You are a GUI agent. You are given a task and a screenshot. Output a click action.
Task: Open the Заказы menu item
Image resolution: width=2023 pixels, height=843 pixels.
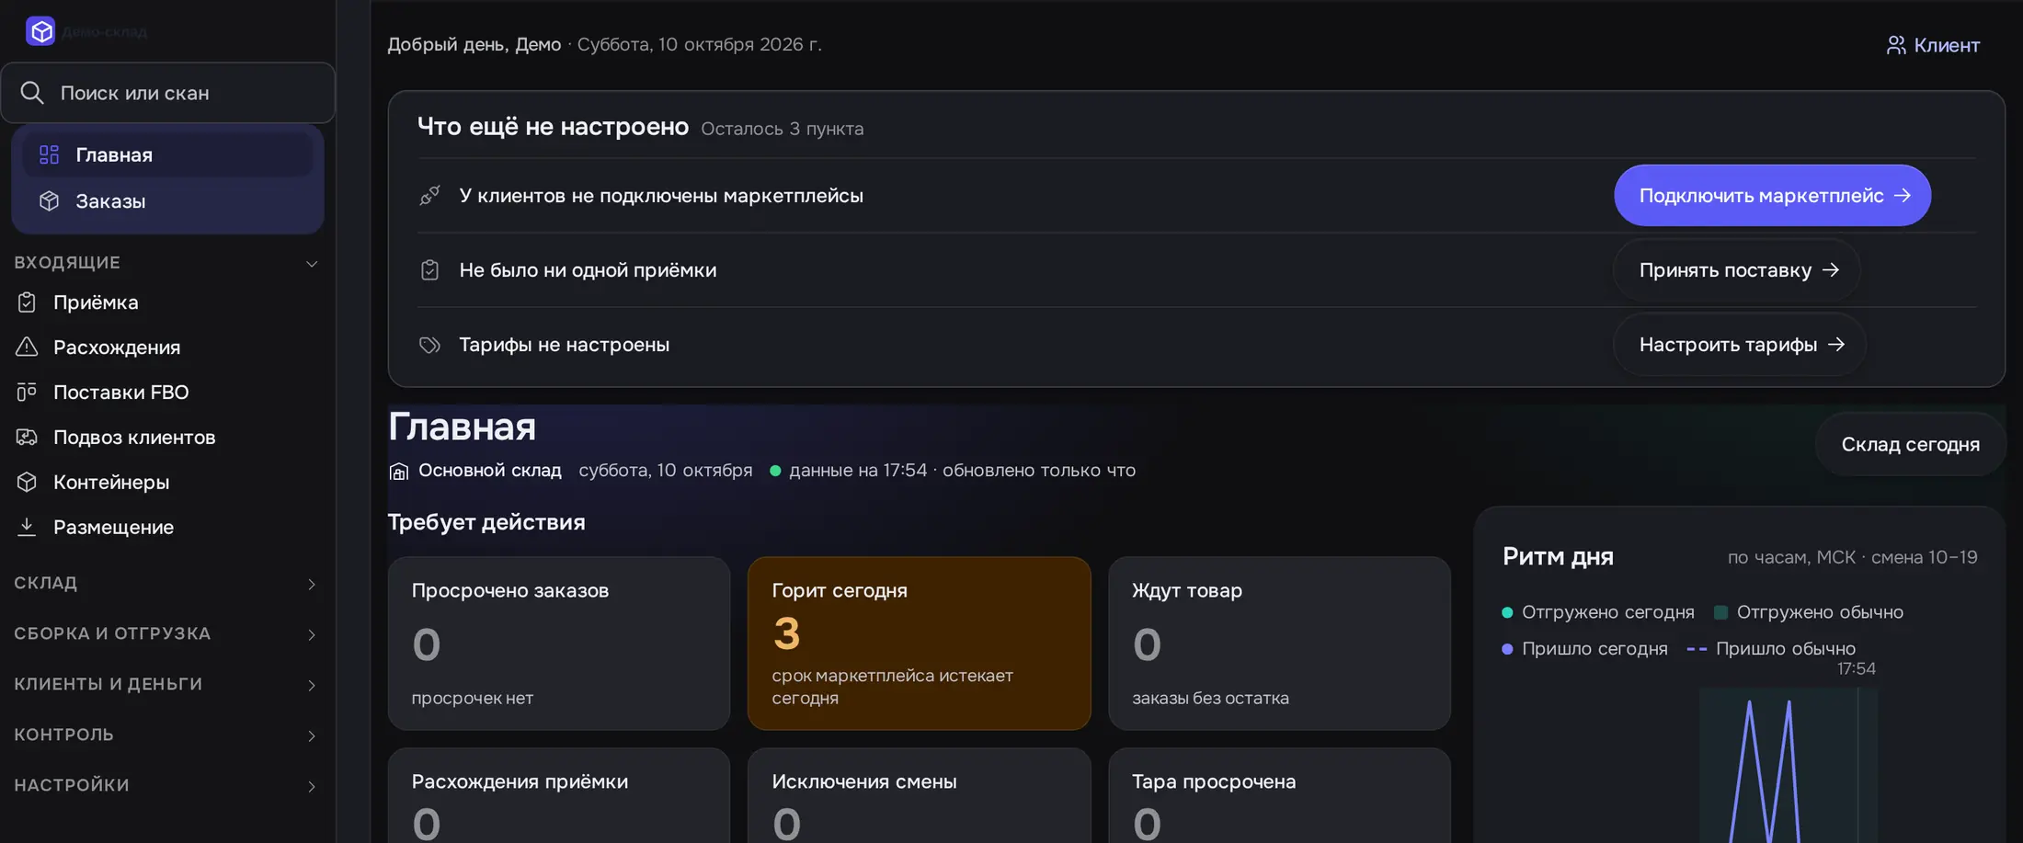(167, 200)
